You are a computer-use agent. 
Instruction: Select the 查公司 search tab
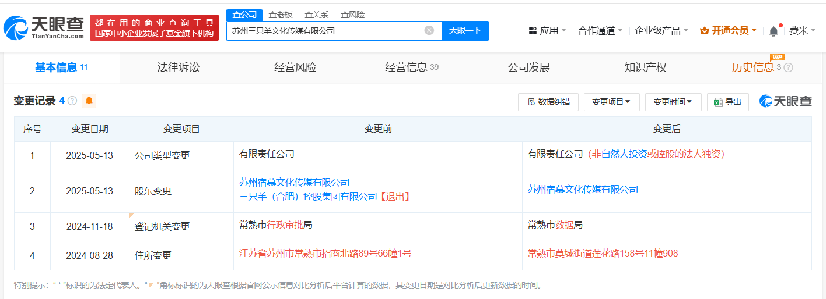point(244,15)
